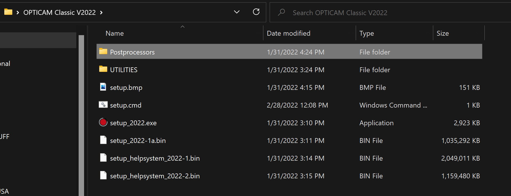Click the 1/31/2022 4:24 PM date cell

pos(295,52)
